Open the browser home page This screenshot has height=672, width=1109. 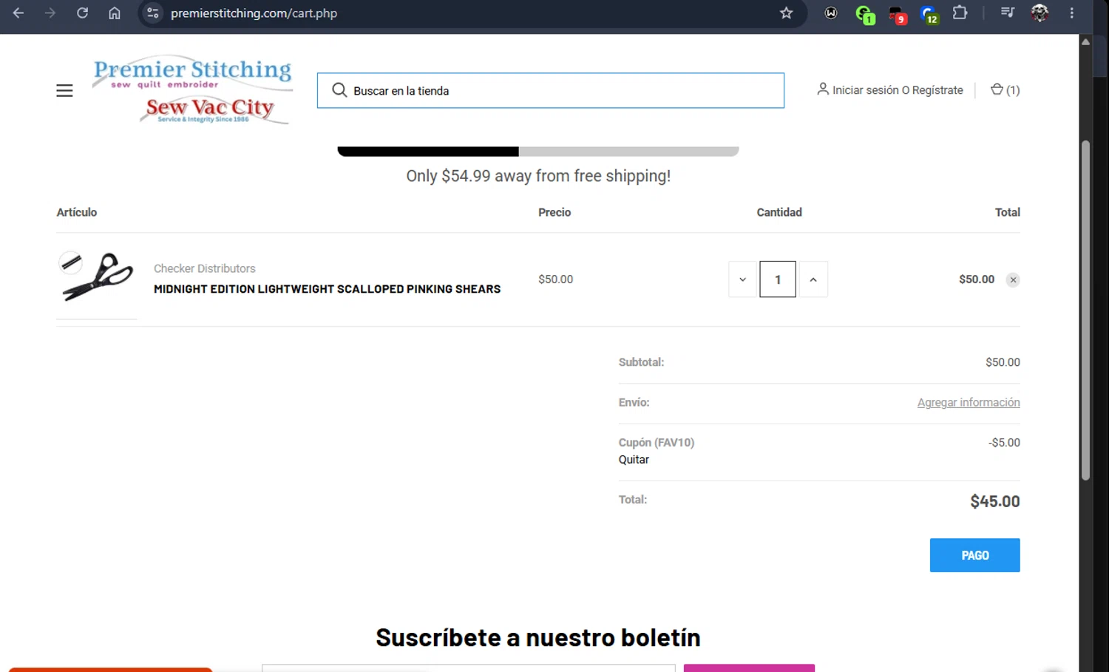tap(115, 13)
